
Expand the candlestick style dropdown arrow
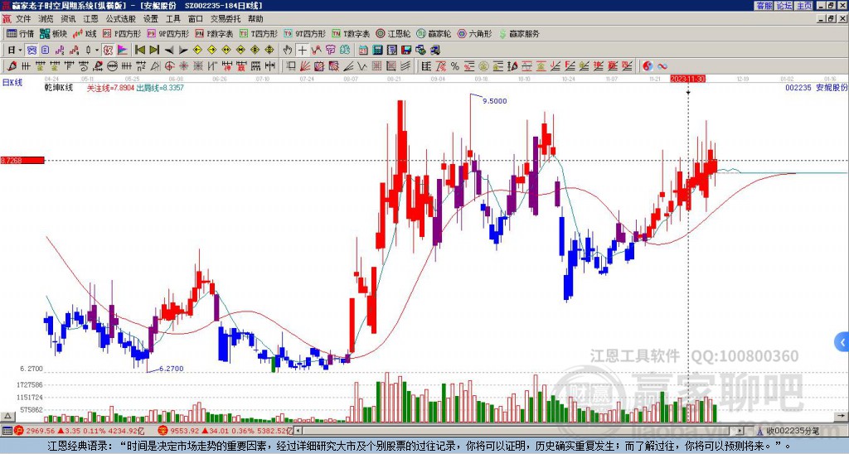click(97, 51)
